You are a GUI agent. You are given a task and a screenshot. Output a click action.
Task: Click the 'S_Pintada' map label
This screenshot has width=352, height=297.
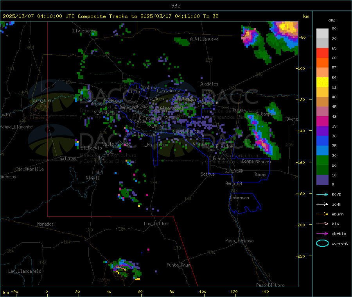click(104, 113)
